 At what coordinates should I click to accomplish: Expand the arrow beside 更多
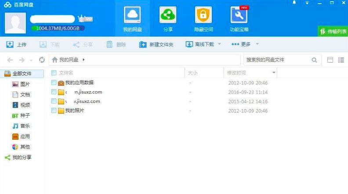(257, 44)
